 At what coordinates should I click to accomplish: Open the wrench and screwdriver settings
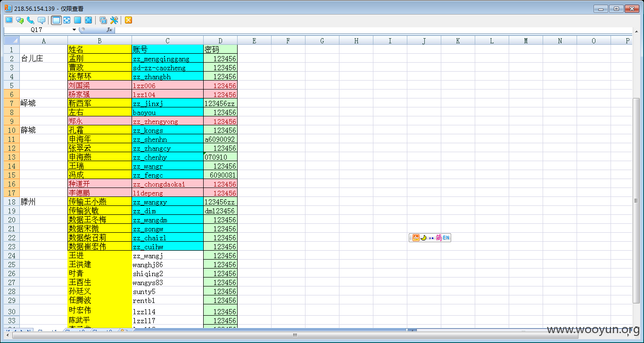[114, 20]
